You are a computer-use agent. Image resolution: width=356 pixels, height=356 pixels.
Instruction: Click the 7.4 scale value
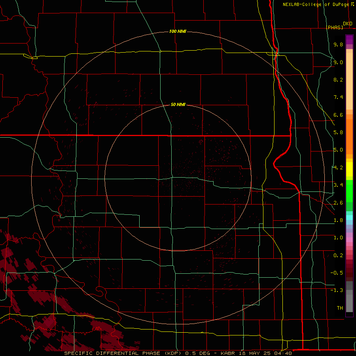[x=338, y=97]
